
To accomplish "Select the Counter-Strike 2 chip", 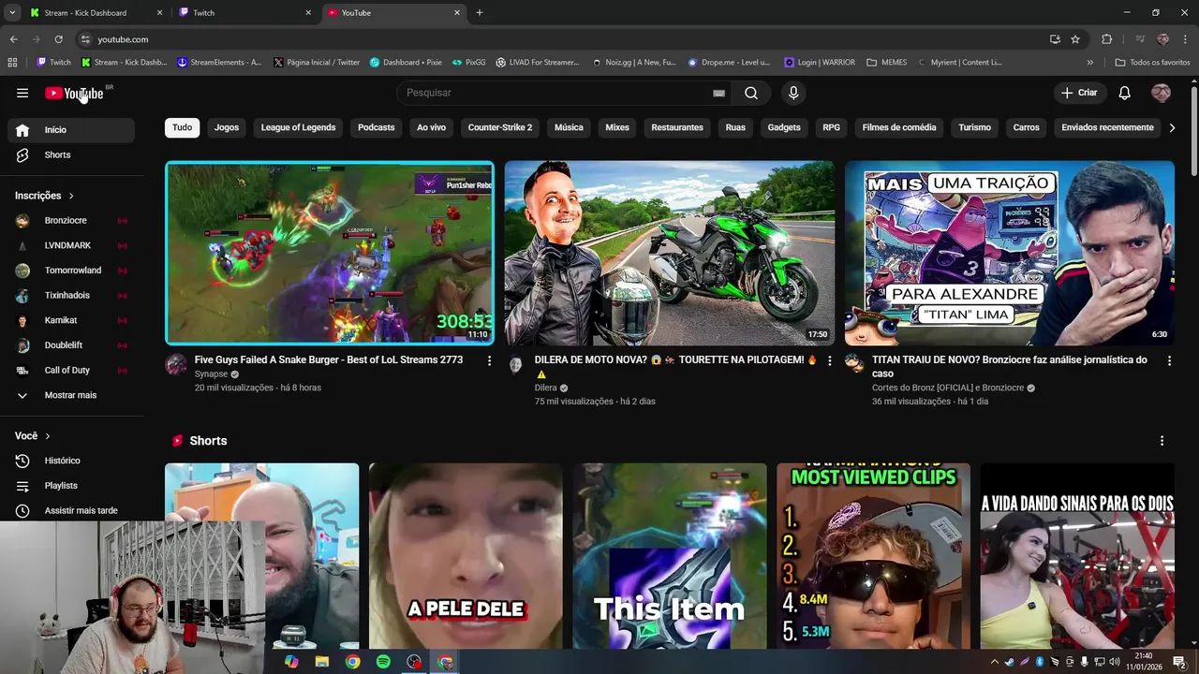I will coord(500,127).
